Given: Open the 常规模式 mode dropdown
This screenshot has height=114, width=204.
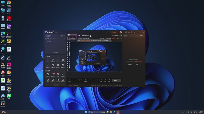Looking at the screenshot, I should click(x=48, y=36).
